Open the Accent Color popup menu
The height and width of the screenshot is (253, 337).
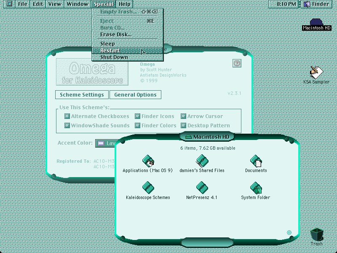click(105, 143)
